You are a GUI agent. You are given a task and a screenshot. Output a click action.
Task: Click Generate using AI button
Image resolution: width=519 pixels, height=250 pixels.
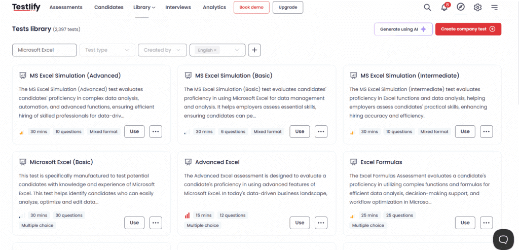(403, 29)
